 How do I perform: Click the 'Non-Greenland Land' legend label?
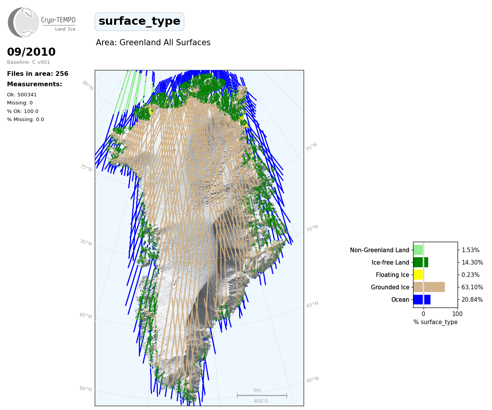(379, 250)
